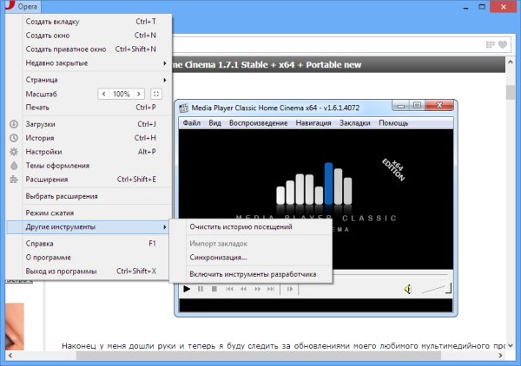Click Pause in Media Player Classic

tap(201, 289)
